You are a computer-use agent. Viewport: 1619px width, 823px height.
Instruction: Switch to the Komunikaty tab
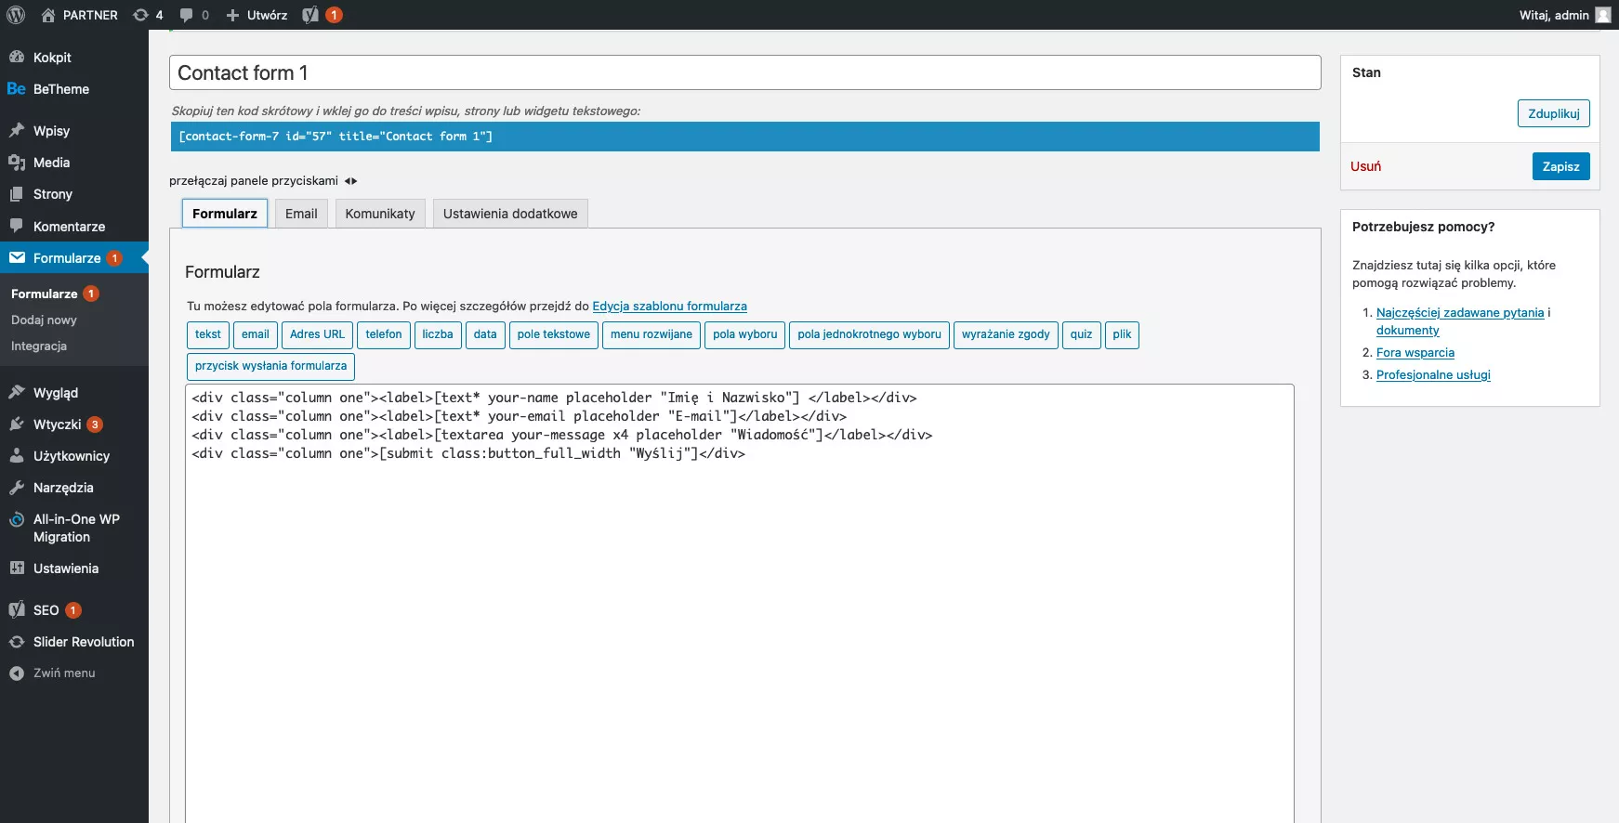(379, 214)
